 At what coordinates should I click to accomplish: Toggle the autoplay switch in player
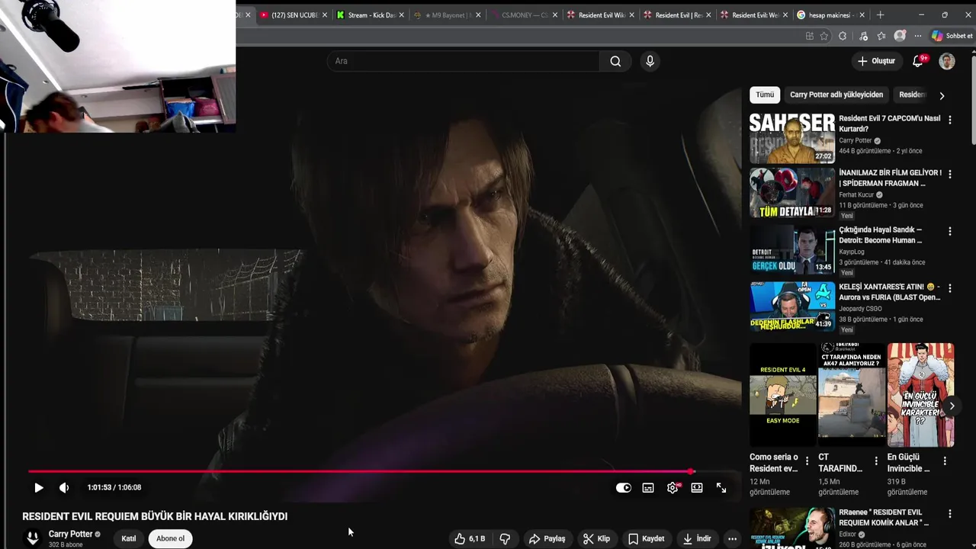[x=624, y=488]
